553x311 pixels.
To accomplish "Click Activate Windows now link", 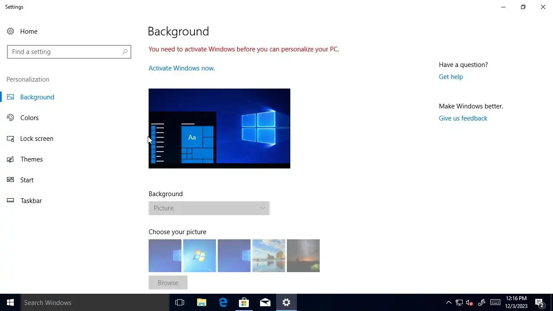I will point(181,68).
